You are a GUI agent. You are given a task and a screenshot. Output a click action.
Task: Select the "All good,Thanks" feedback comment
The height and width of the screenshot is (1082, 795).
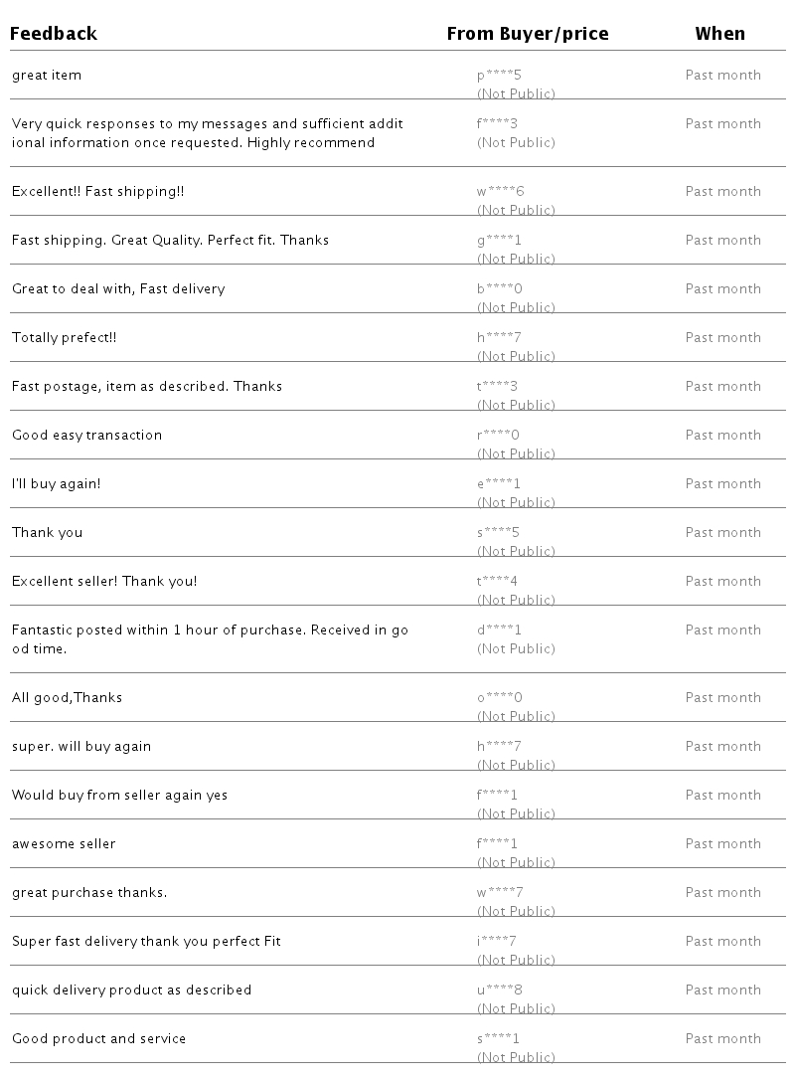(67, 698)
